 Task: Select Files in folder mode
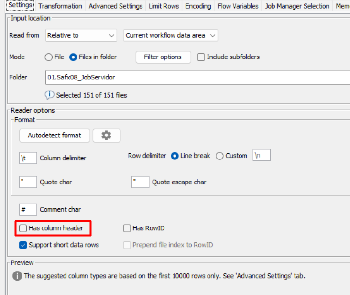[x=73, y=57]
